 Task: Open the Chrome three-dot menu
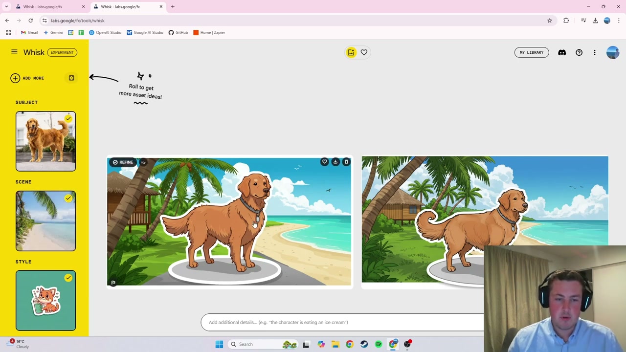coord(619,21)
